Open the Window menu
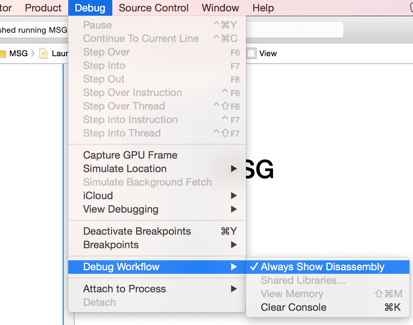The width and height of the screenshot is (413, 325). tap(220, 8)
